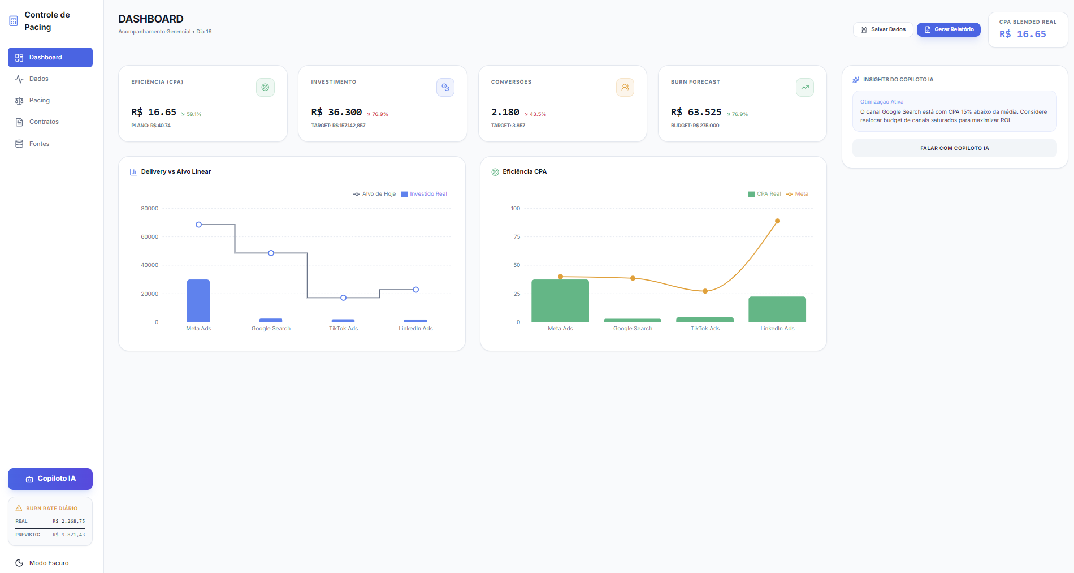Screen dimensions: 1074x573
Task: Click the Salvar Dados button
Action: click(883, 29)
